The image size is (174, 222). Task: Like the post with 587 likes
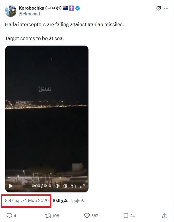tap(91, 216)
